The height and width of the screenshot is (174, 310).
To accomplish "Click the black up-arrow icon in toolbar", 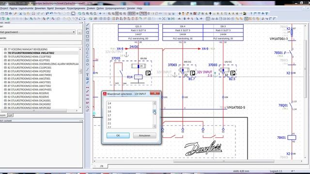I will (210, 14).
